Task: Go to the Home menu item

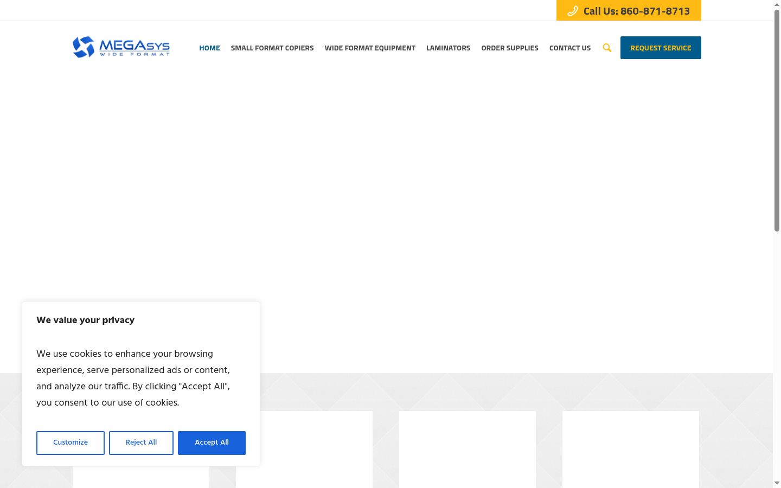Action: 209,48
